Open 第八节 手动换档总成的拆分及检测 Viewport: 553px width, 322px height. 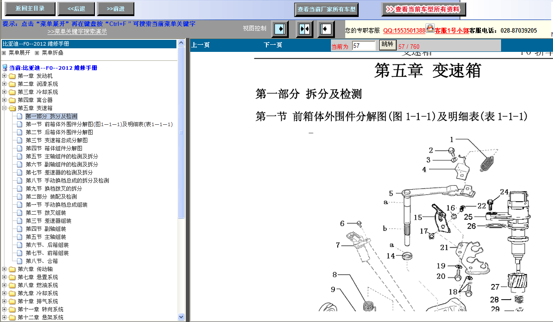pyautogui.click(x=67, y=181)
